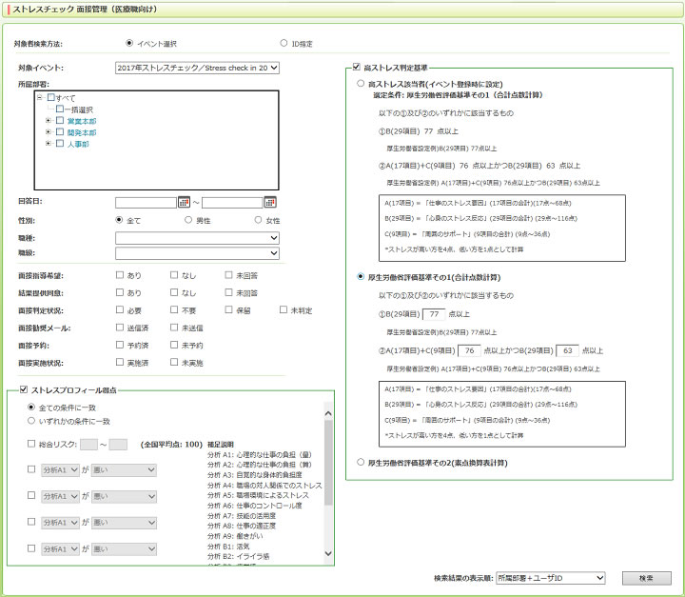
Task: Open the 検索結果の表示順 dropdown
Action: click(x=551, y=578)
